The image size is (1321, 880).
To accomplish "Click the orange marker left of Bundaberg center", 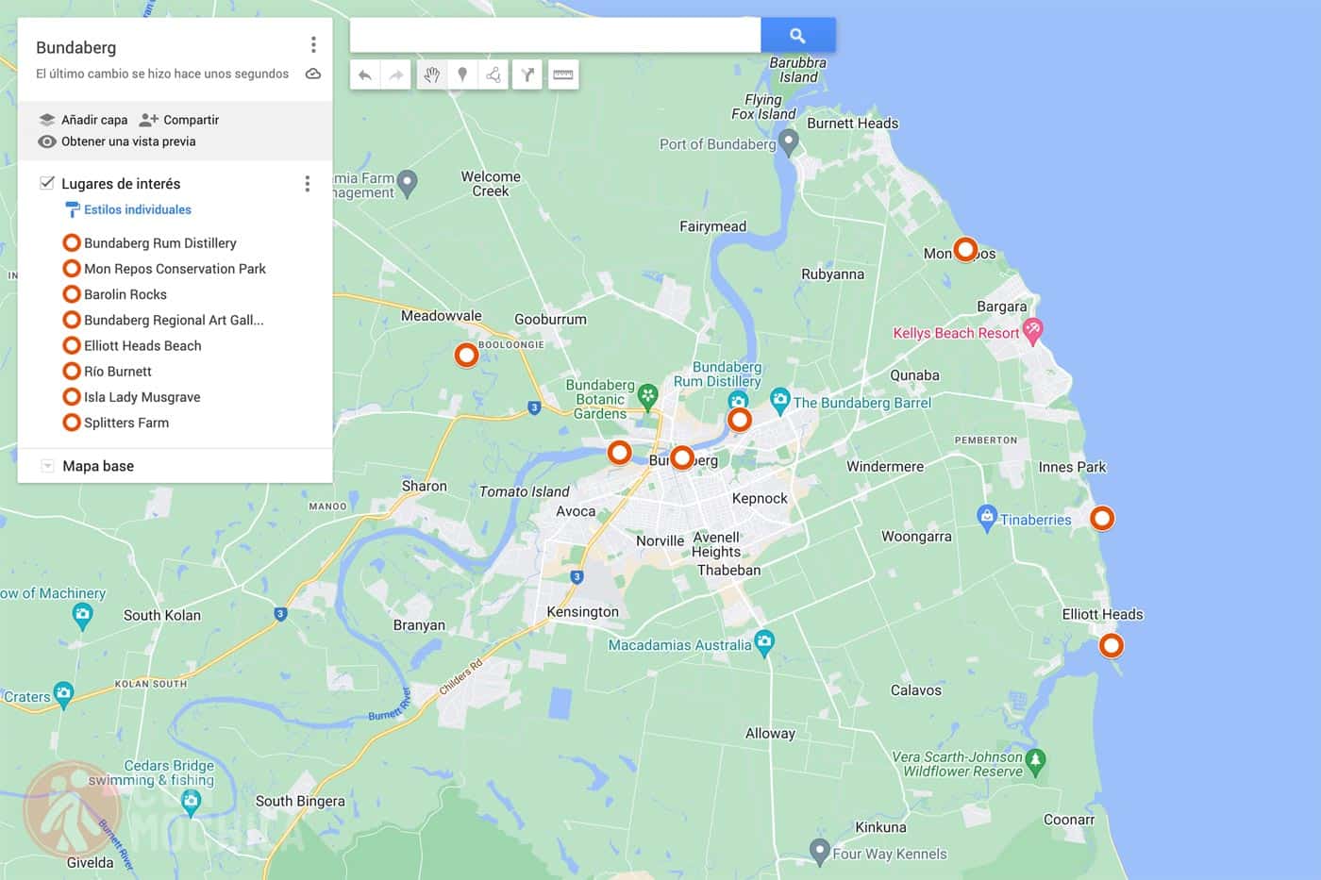I will [x=619, y=453].
